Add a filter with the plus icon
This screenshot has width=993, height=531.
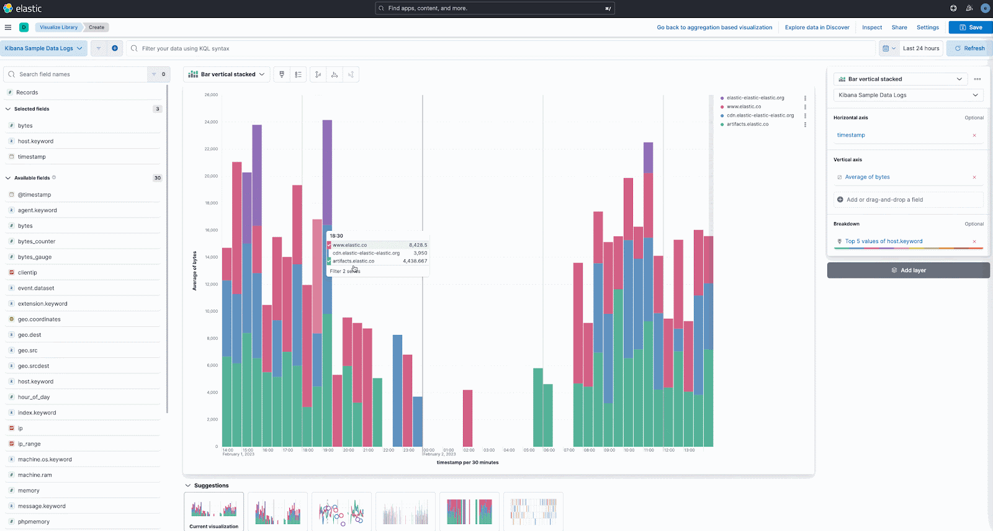[x=115, y=48]
